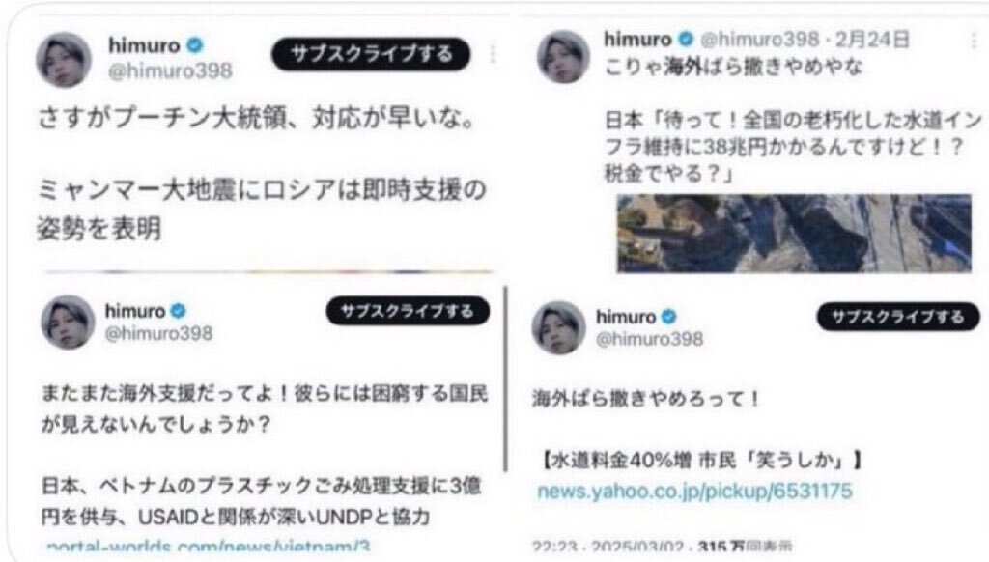Click 2月24日 date on top-right tweet
Image resolution: width=989 pixels, height=562 pixels.
coord(872,39)
